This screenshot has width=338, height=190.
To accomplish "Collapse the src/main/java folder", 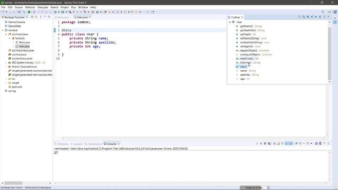I will (x=6, y=34).
